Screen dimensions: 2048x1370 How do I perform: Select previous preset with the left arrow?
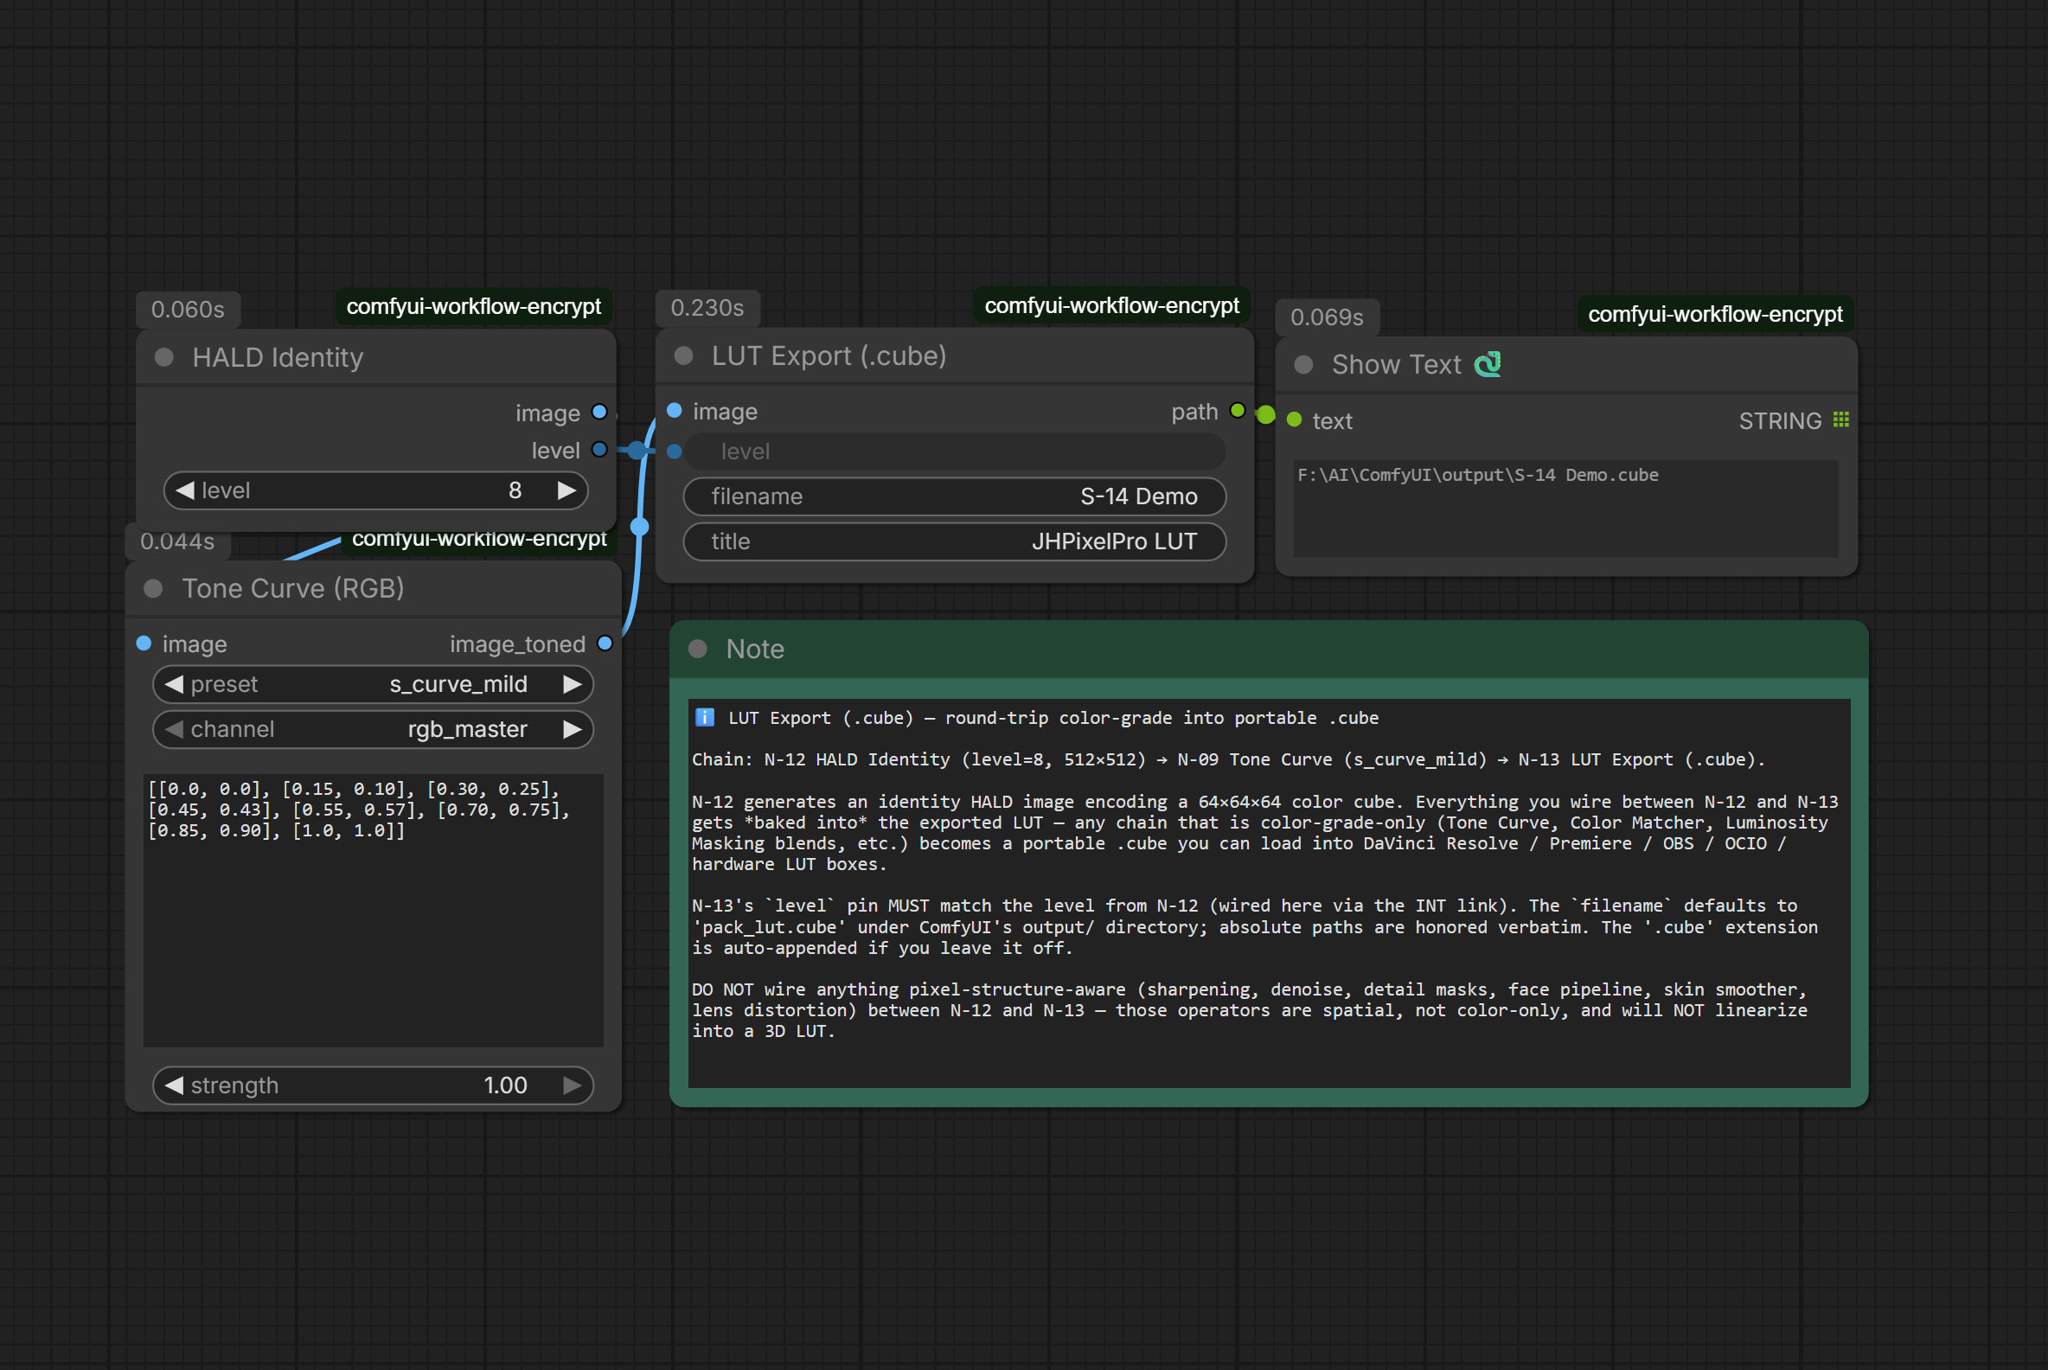174,685
